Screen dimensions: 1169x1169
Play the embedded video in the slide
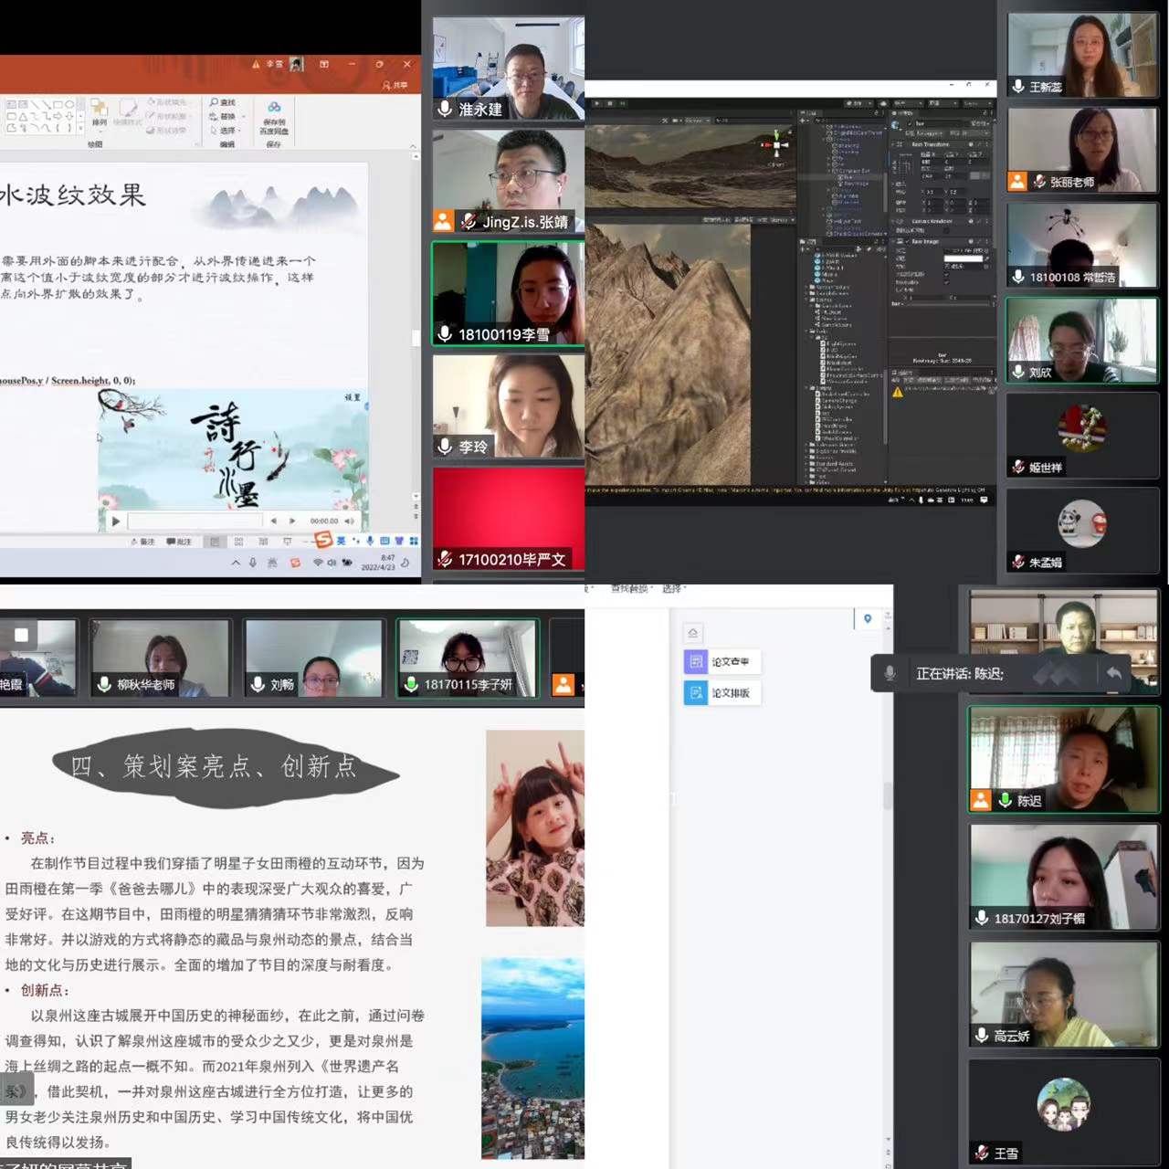(x=116, y=521)
